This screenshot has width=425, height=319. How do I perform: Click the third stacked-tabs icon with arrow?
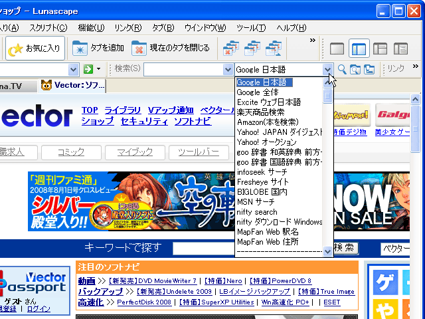[274, 49]
